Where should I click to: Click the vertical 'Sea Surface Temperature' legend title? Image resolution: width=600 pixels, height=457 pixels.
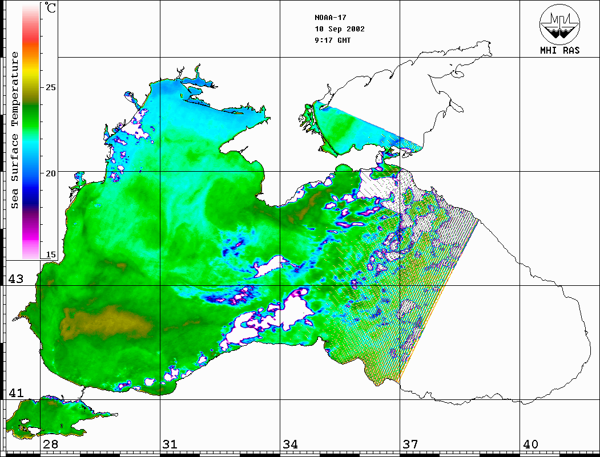click(14, 130)
